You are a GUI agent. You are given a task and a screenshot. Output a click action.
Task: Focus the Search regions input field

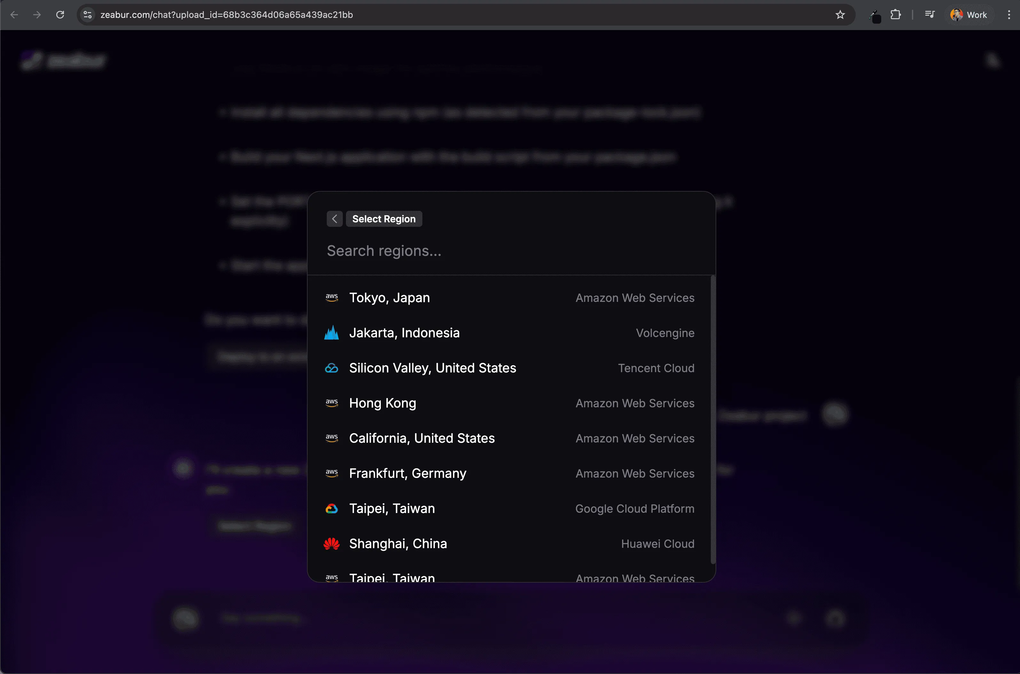(x=511, y=251)
